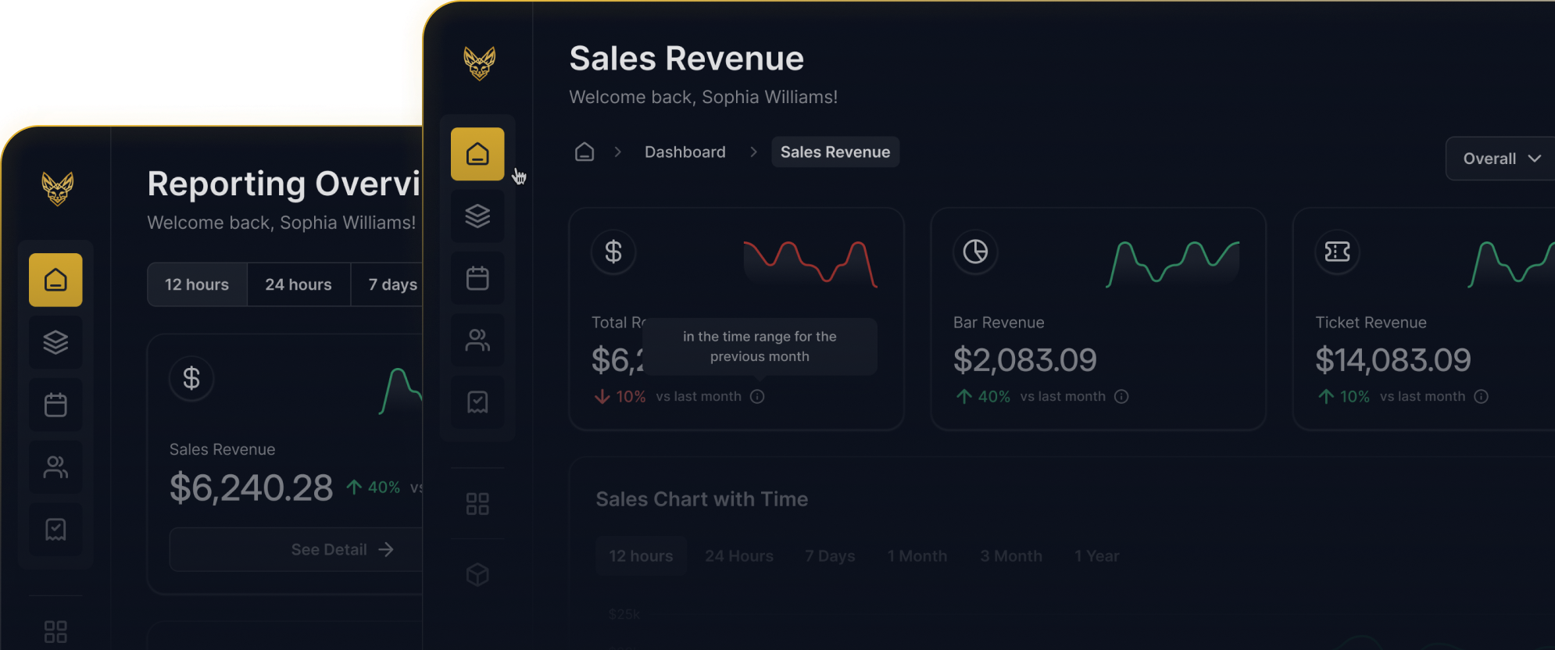Click the red sparkline on the Total Revenue card
The height and width of the screenshot is (650, 1555).
click(x=810, y=264)
